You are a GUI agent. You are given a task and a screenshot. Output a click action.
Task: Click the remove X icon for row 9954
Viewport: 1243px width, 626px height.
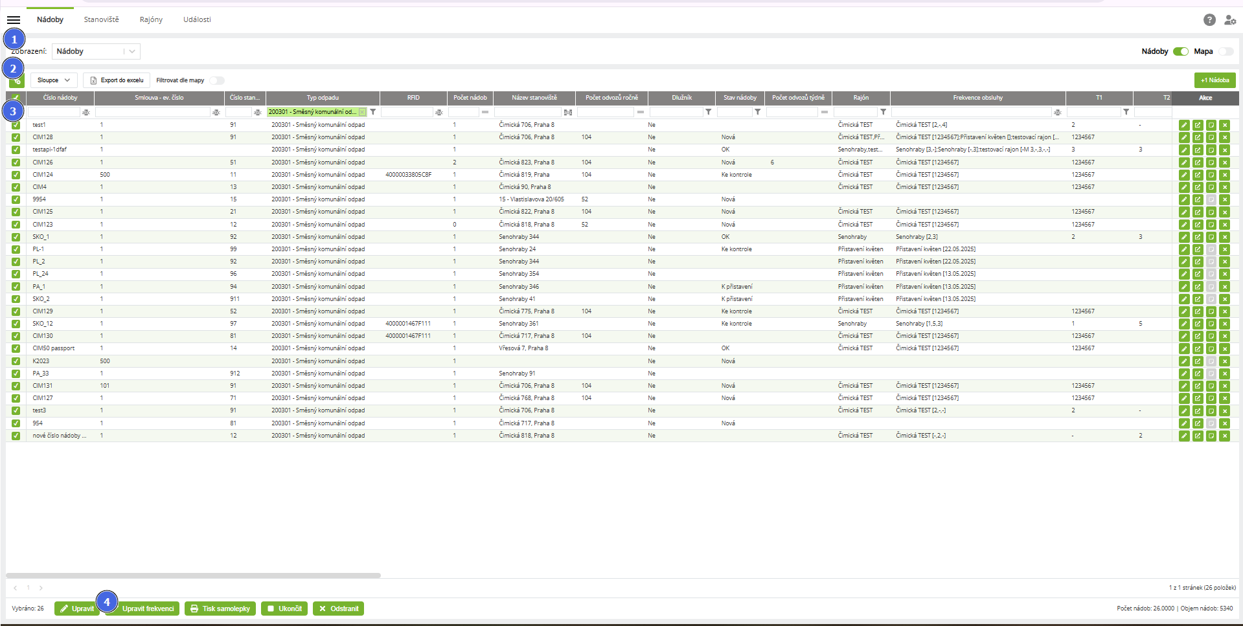click(x=1224, y=199)
